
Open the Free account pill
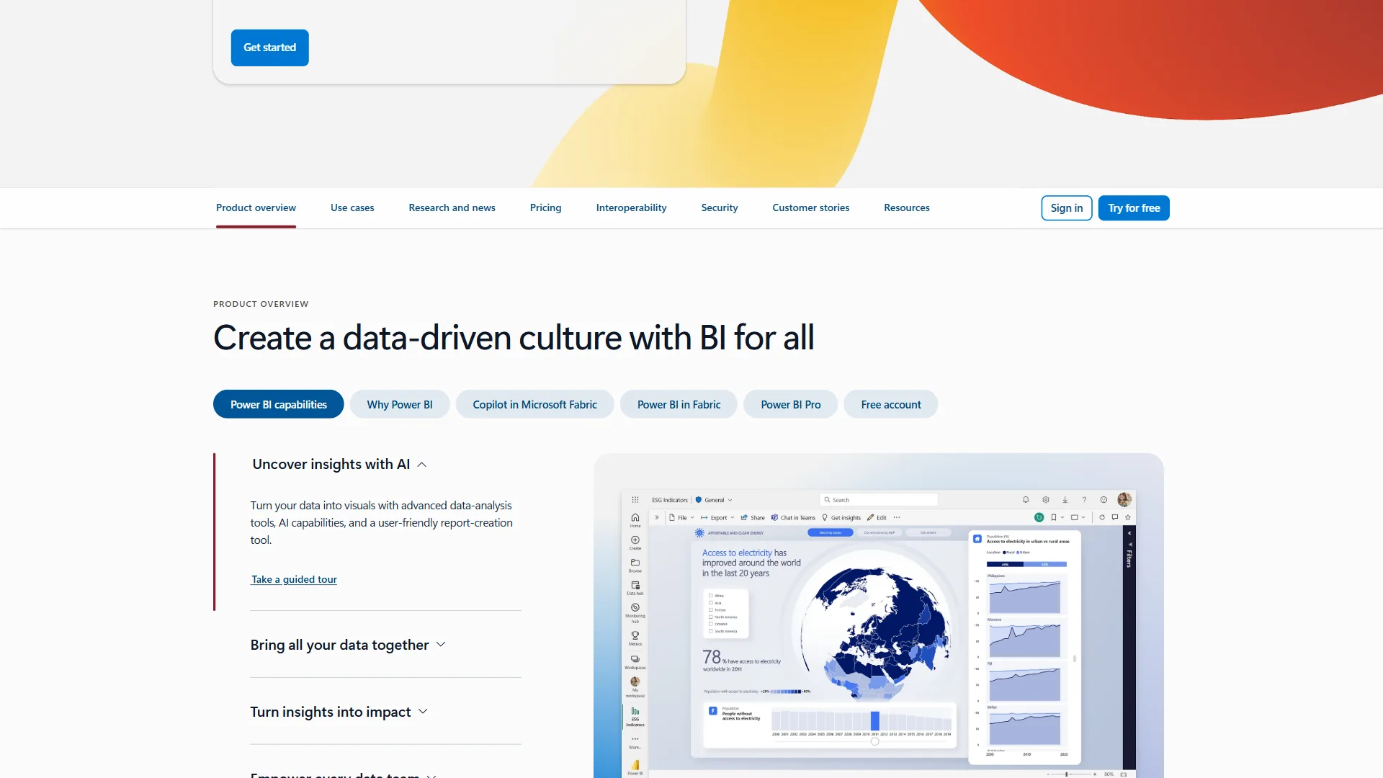click(890, 404)
